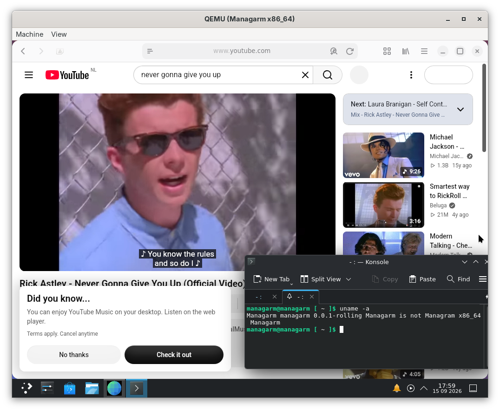
Task: Open the media player tray icon
Action: coord(411,388)
